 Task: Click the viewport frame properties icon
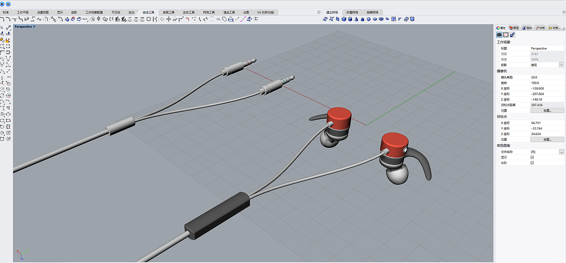click(x=505, y=34)
